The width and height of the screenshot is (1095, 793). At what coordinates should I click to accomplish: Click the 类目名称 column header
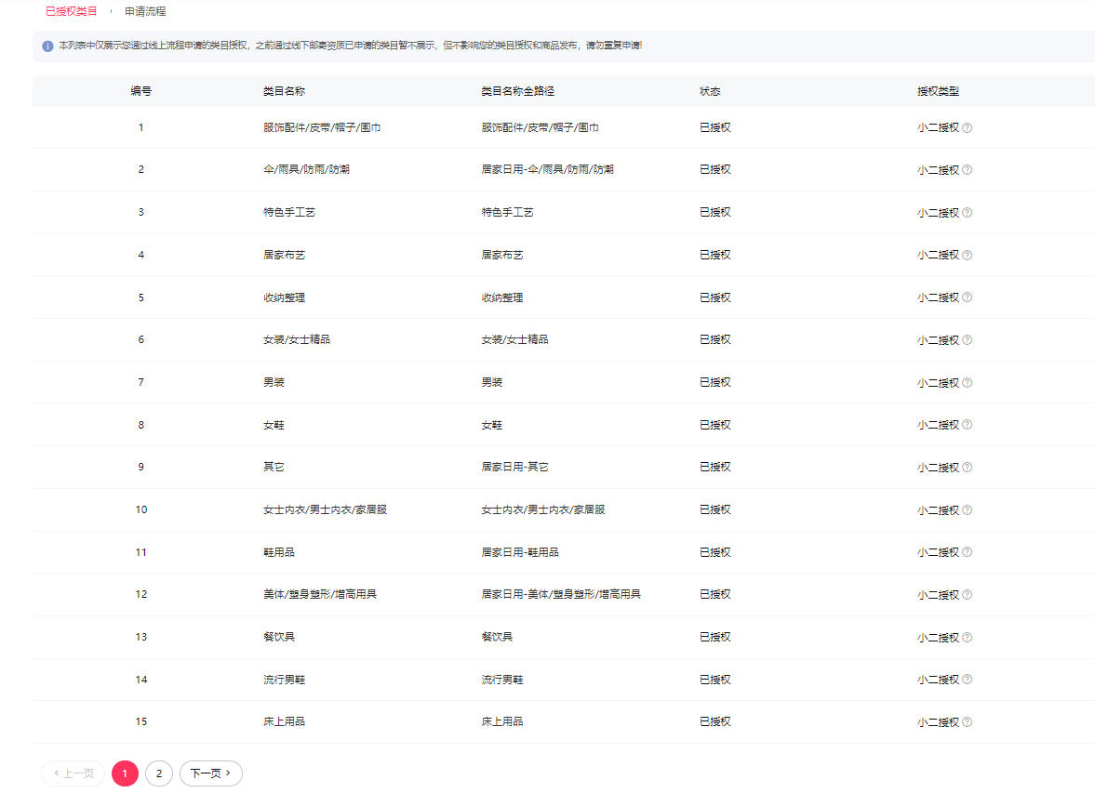click(285, 91)
